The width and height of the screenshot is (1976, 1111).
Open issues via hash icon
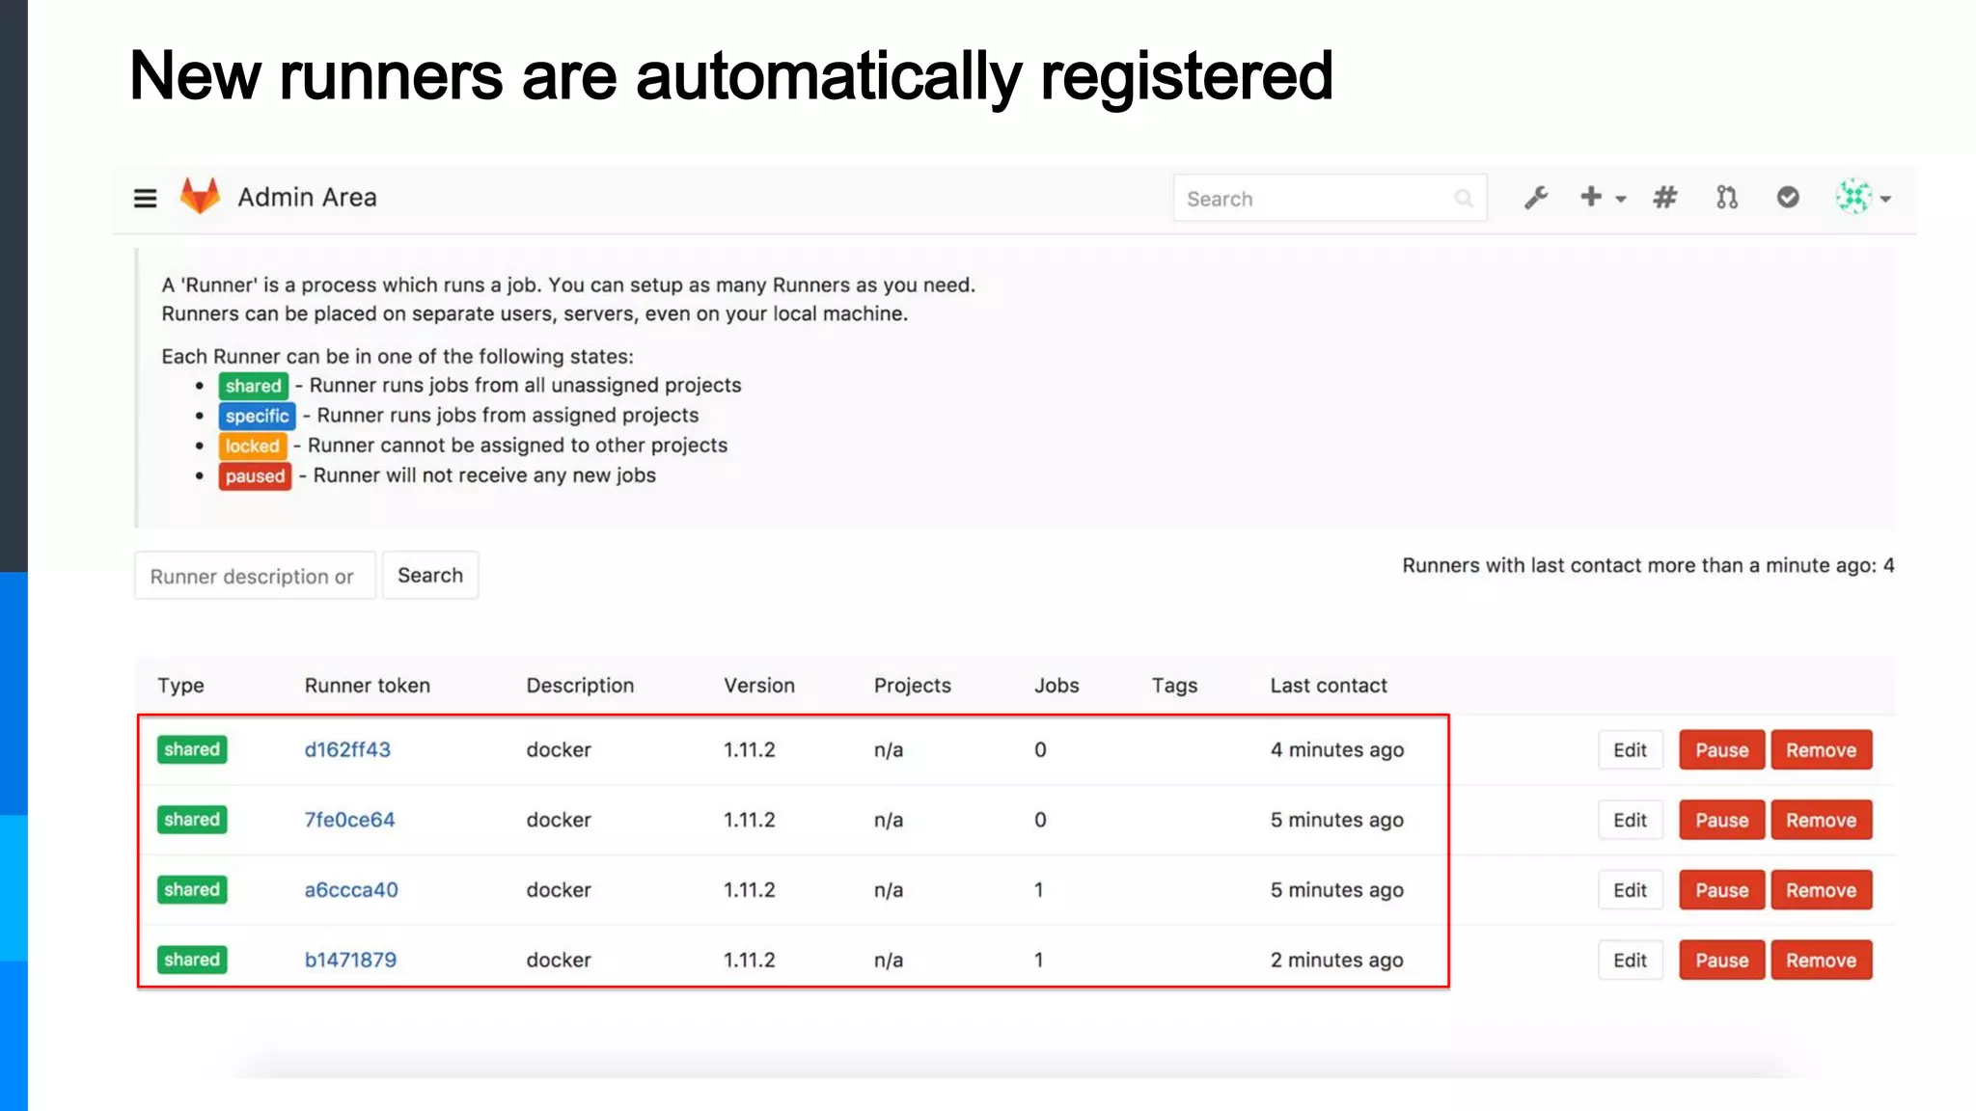pos(1664,198)
